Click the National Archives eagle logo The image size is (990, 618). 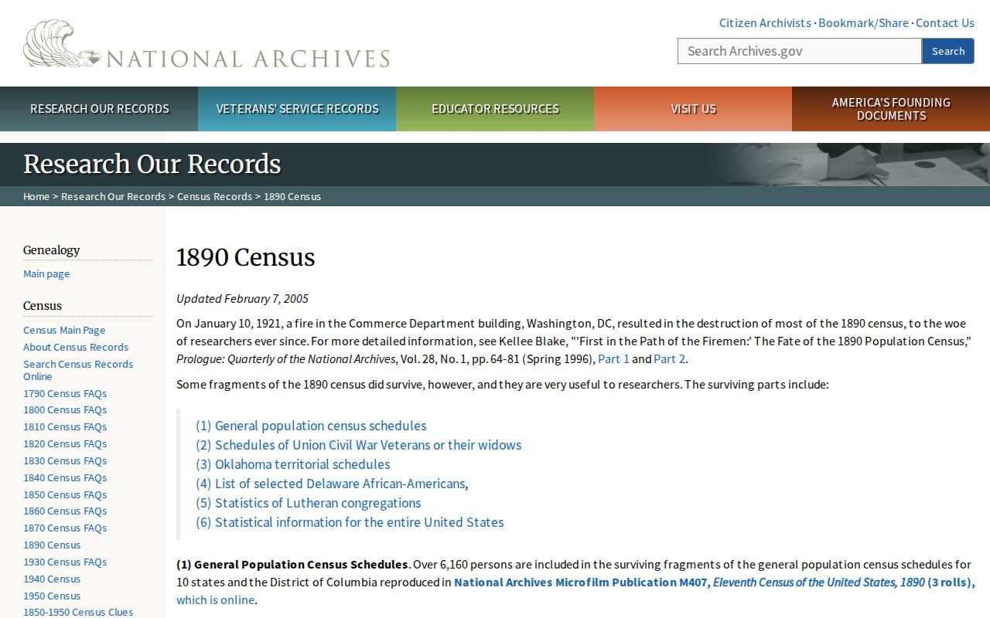[207, 45]
